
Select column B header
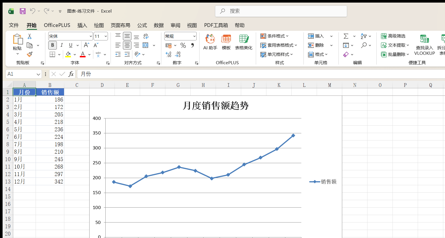[x=50, y=85]
